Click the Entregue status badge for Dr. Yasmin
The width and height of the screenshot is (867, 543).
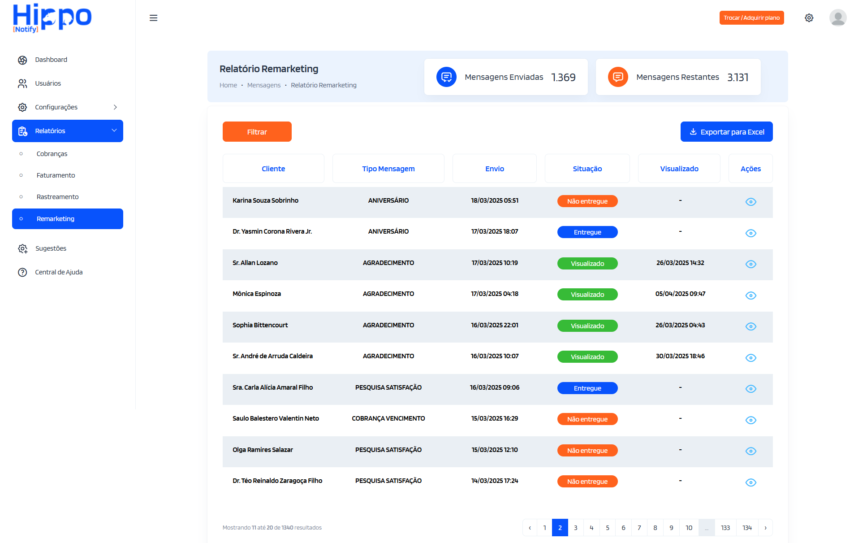[x=587, y=232]
